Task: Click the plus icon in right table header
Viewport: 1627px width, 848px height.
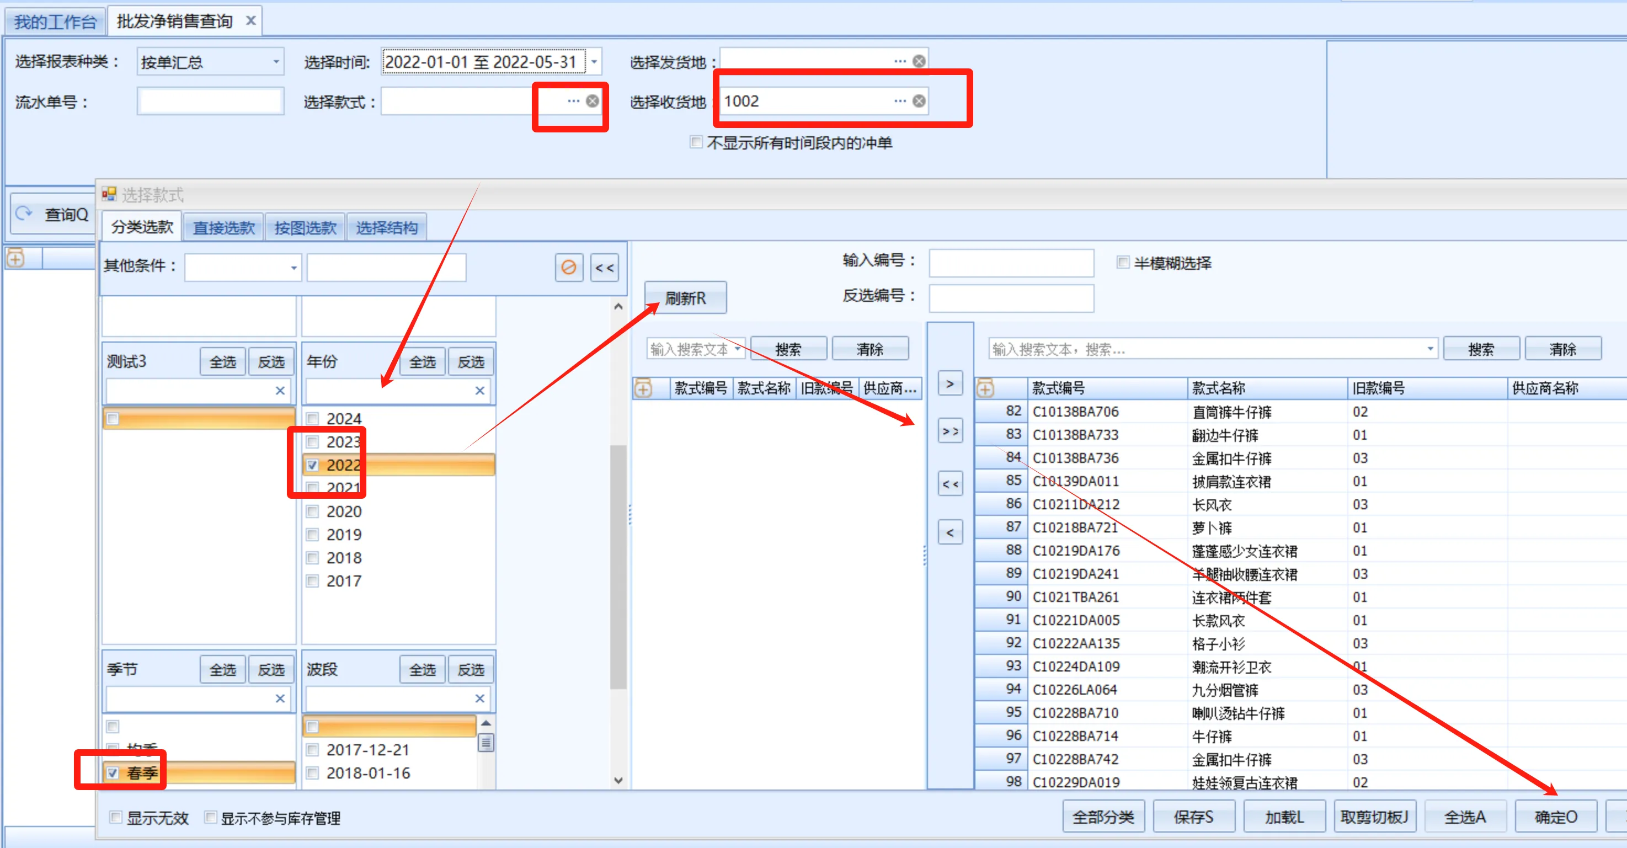Action: click(985, 388)
